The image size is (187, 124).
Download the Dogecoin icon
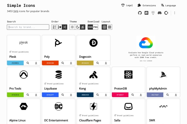pos(106,63)
